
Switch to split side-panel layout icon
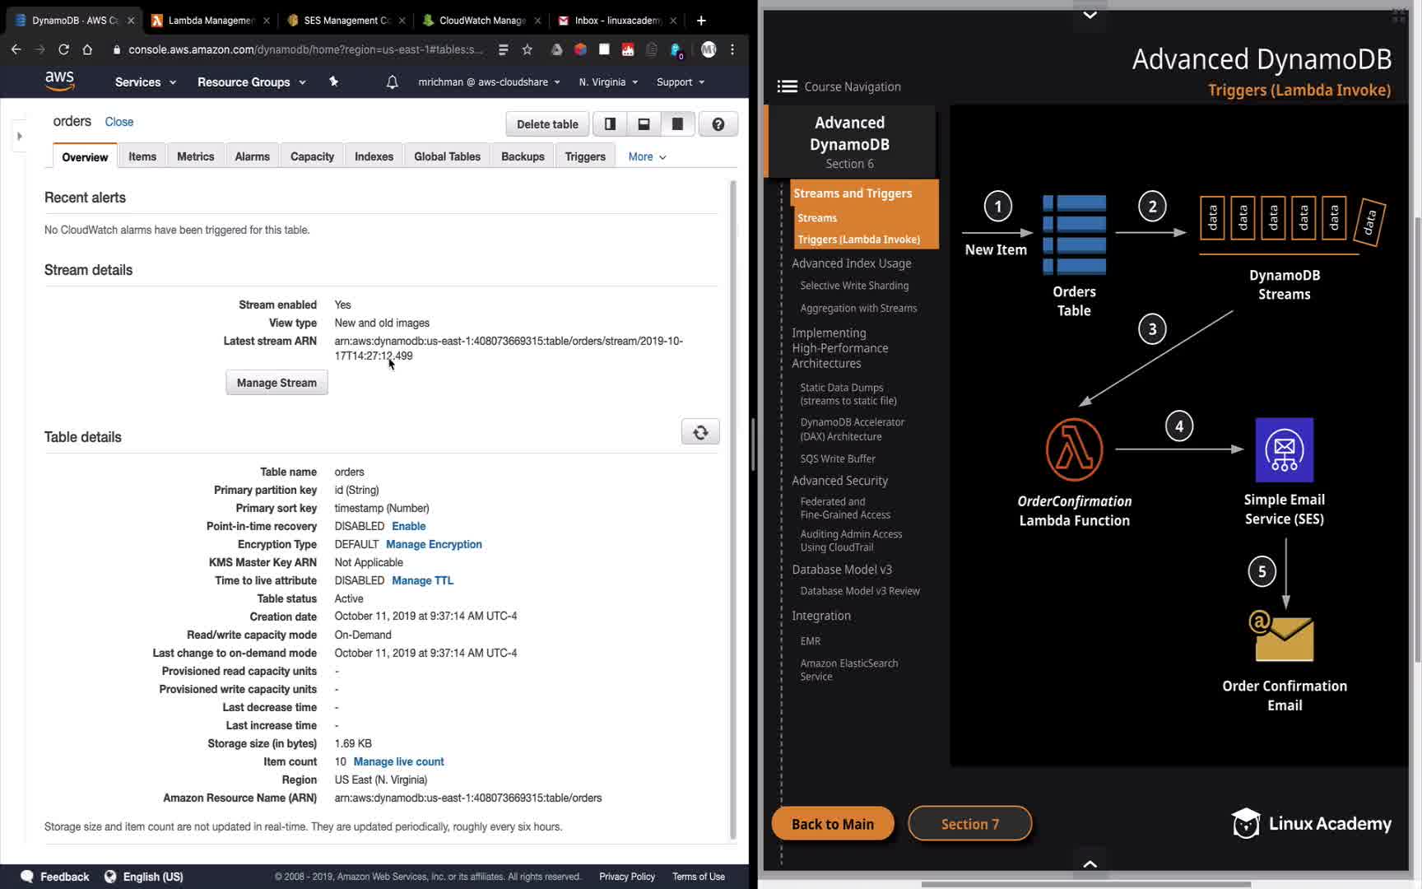(610, 124)
